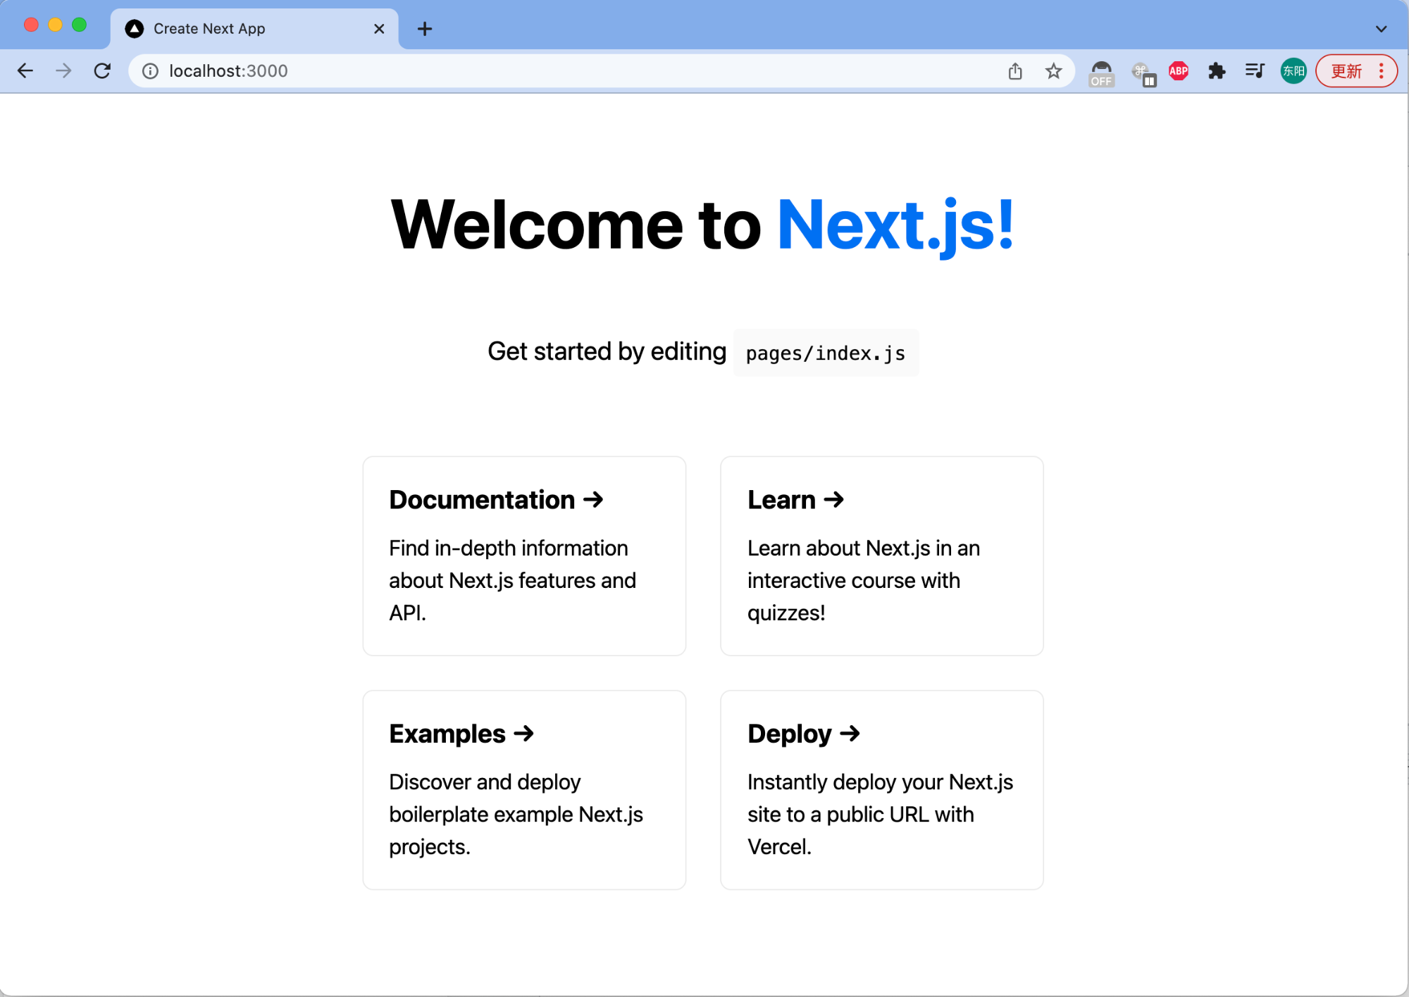Viewport: 1409px width, 997px height.
Task: Expand the tab search chevron
Action: (1381, 29)
